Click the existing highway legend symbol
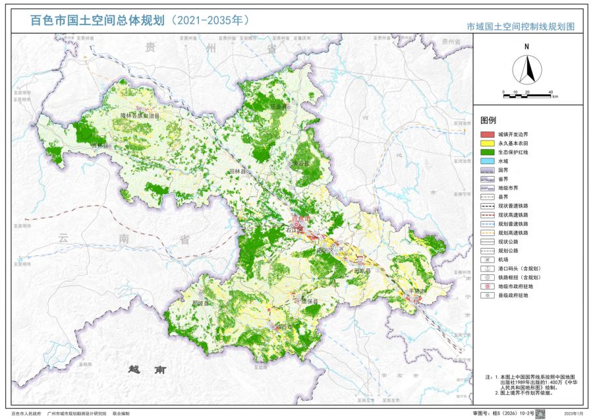This screenshot has width=593, height=420. [x=488, y=242]
